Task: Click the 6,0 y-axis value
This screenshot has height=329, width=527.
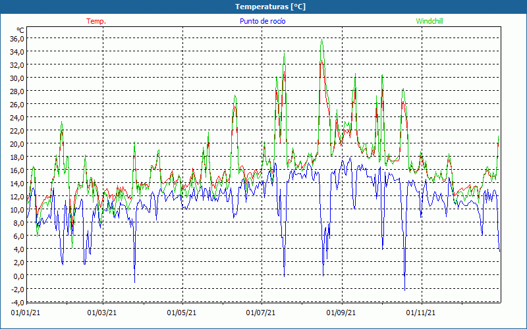Action: click(x=19, y=236)
